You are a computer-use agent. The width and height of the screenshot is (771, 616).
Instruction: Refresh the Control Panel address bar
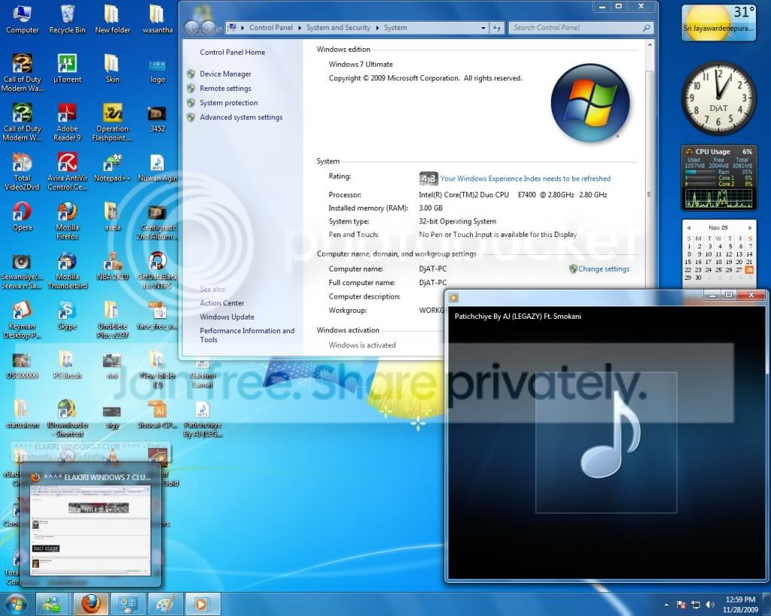tap(497, 28)
